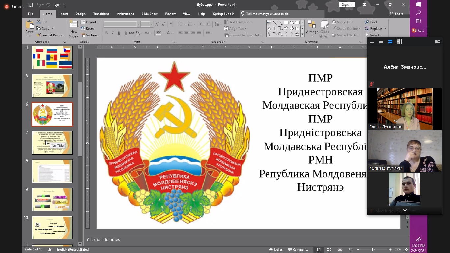Open the font name combo box
The image size is (450, 253).
[x=122, y=24]
